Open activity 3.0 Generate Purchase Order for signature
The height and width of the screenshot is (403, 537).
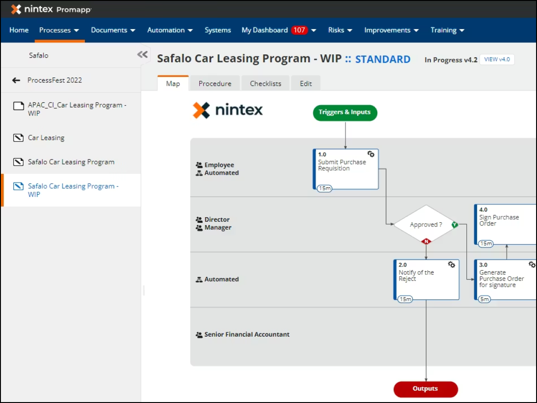tap(506, 280)
